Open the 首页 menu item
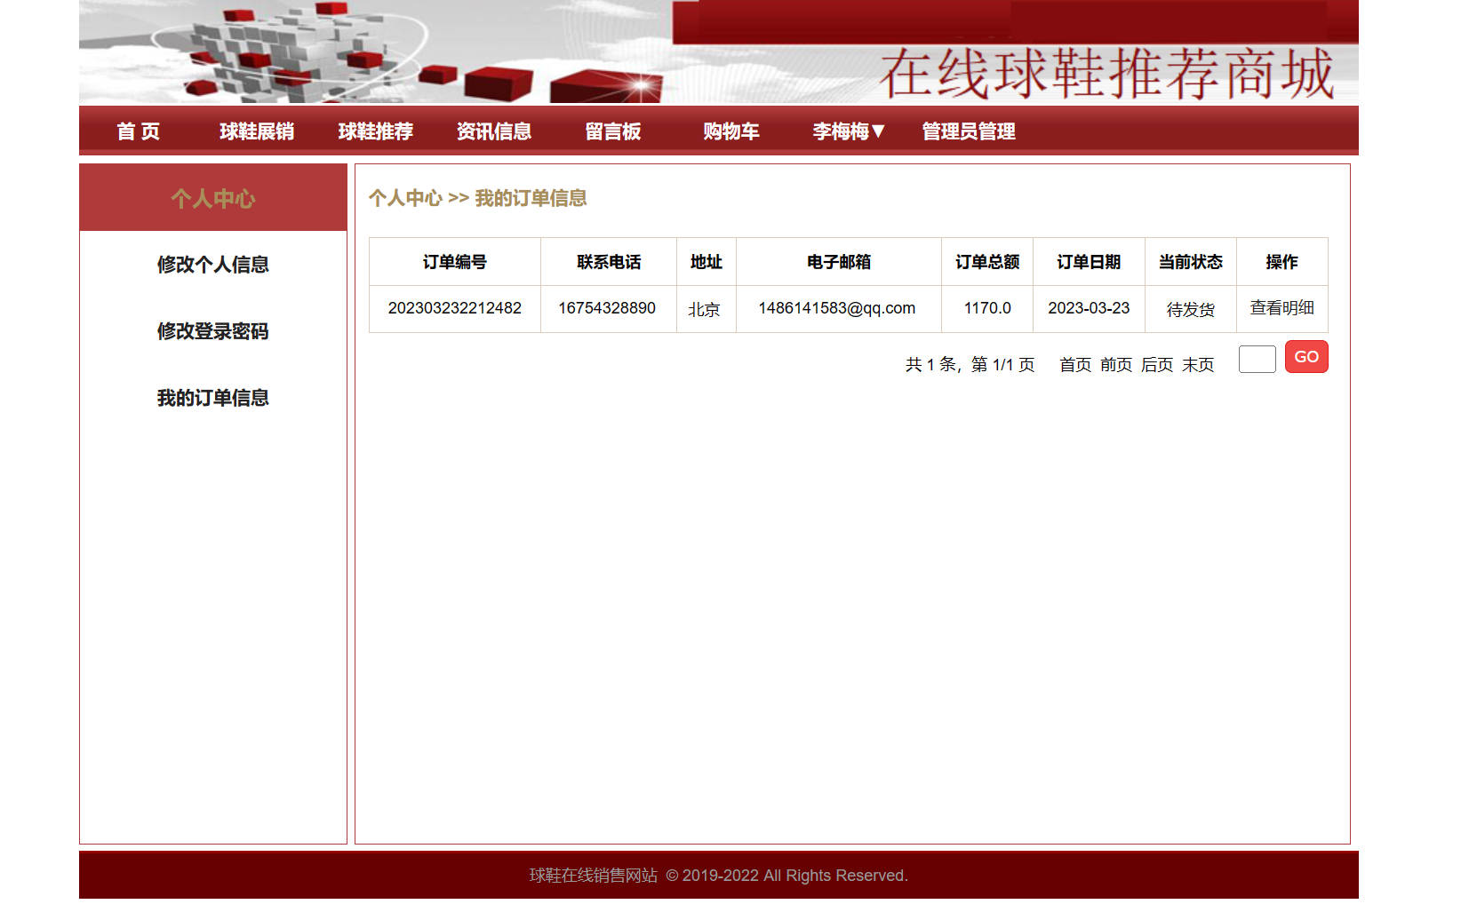This screenshot has width=1469, height=920. coord(138,131)
